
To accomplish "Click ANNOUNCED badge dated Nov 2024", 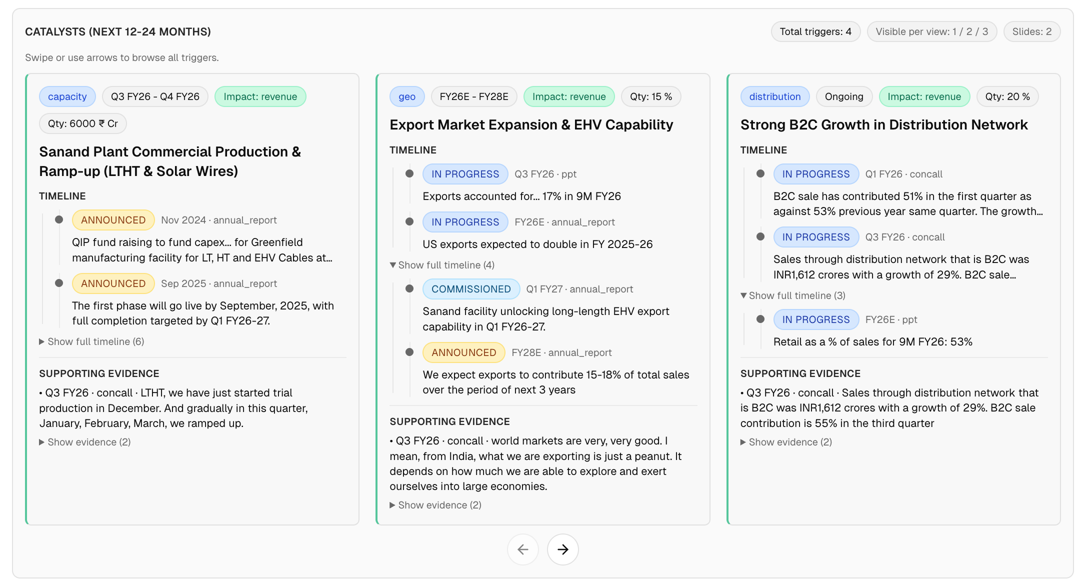I will pos(113,220).
